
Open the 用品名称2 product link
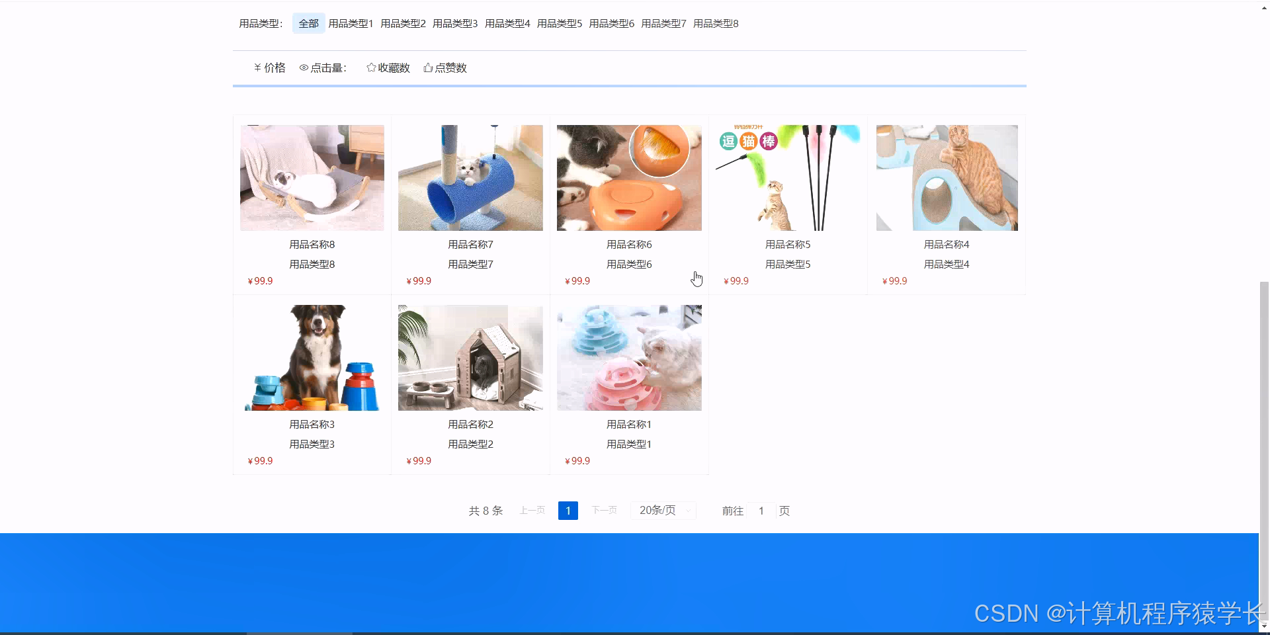[x=470, y=424]
